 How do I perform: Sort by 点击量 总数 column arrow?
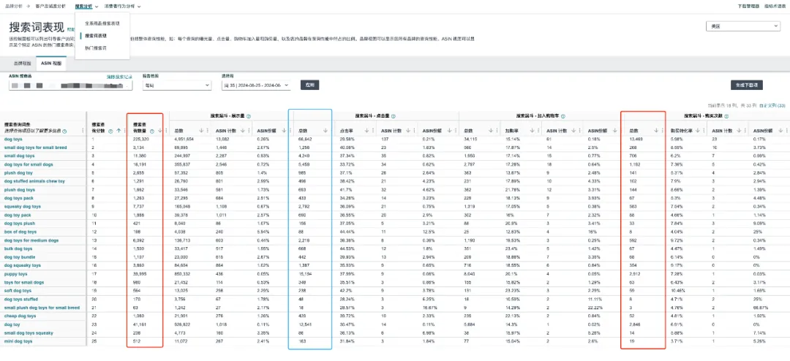(326, 130)
